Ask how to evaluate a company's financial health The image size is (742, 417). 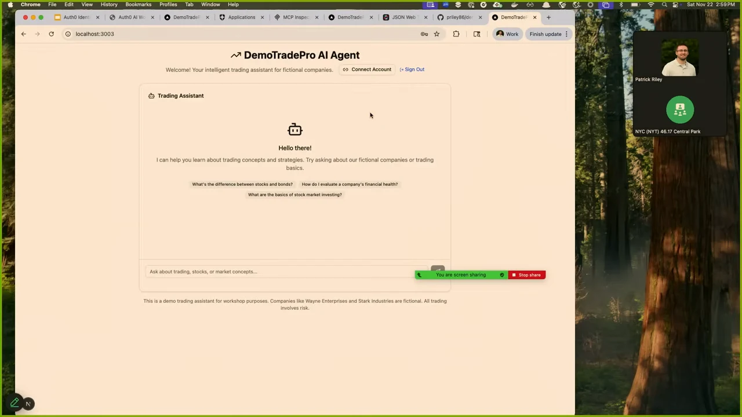click(350, 184)
